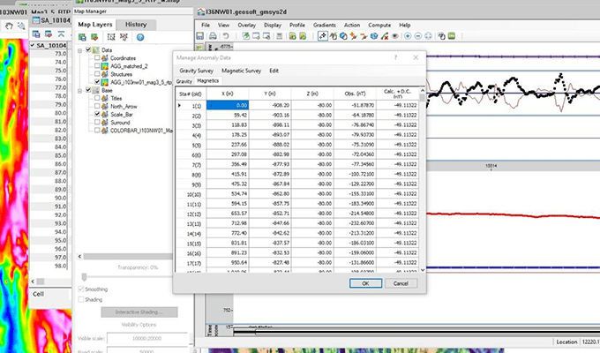Collapse the Base tree node
The height and width of the screenshot is (353, 600).
pyautogui.click(x=80, y=90)
